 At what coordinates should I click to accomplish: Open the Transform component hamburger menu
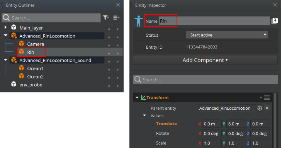tap(267, 98)
